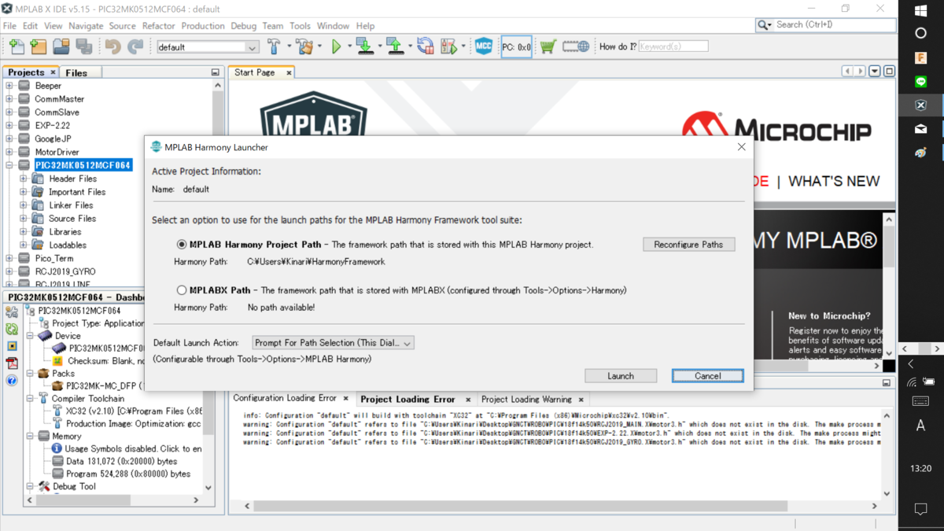The height and width of the screenshot is (531, 944).
Task: Open the Refactor menu
Action: 158,26
